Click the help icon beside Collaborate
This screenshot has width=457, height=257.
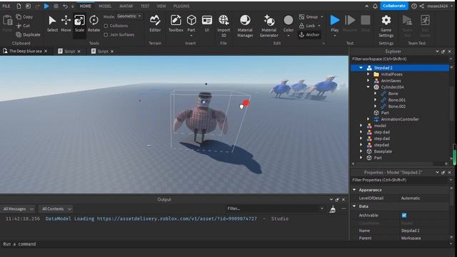click(414, 6)
